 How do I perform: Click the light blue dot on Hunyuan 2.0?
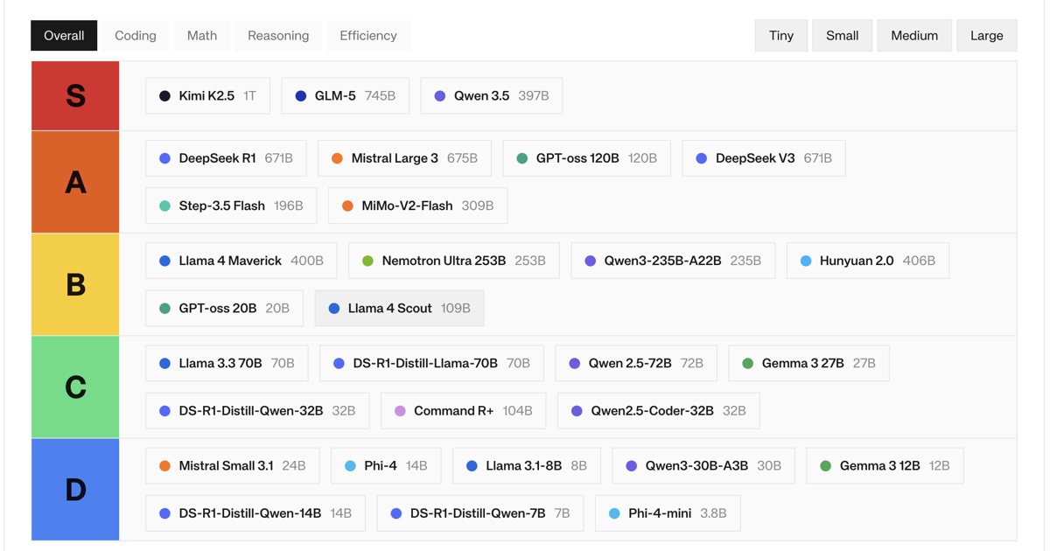click(805, 260)
